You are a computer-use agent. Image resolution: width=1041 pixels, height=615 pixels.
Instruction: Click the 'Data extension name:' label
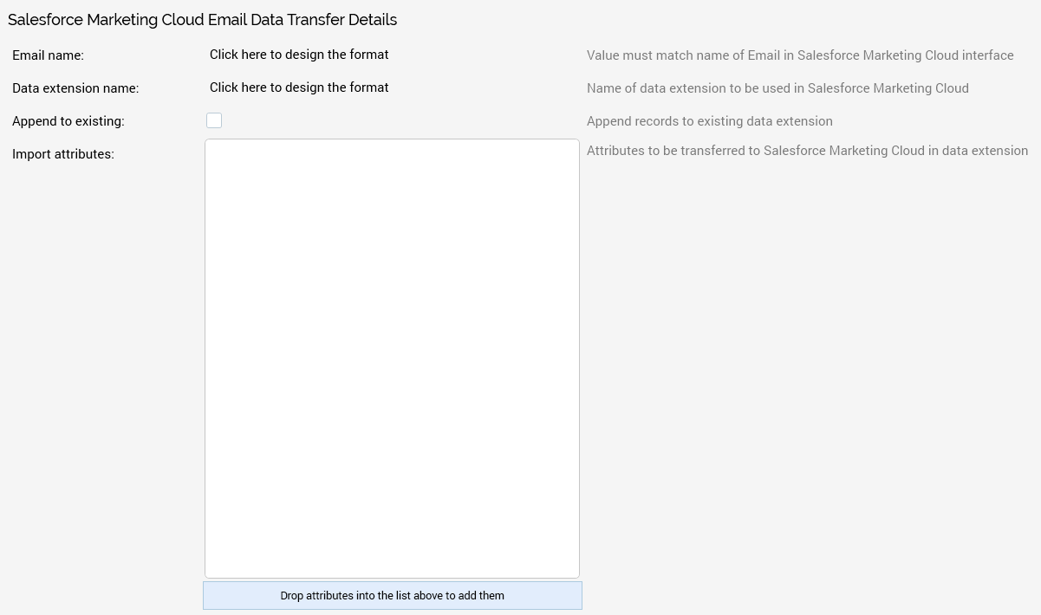(75, 88)
